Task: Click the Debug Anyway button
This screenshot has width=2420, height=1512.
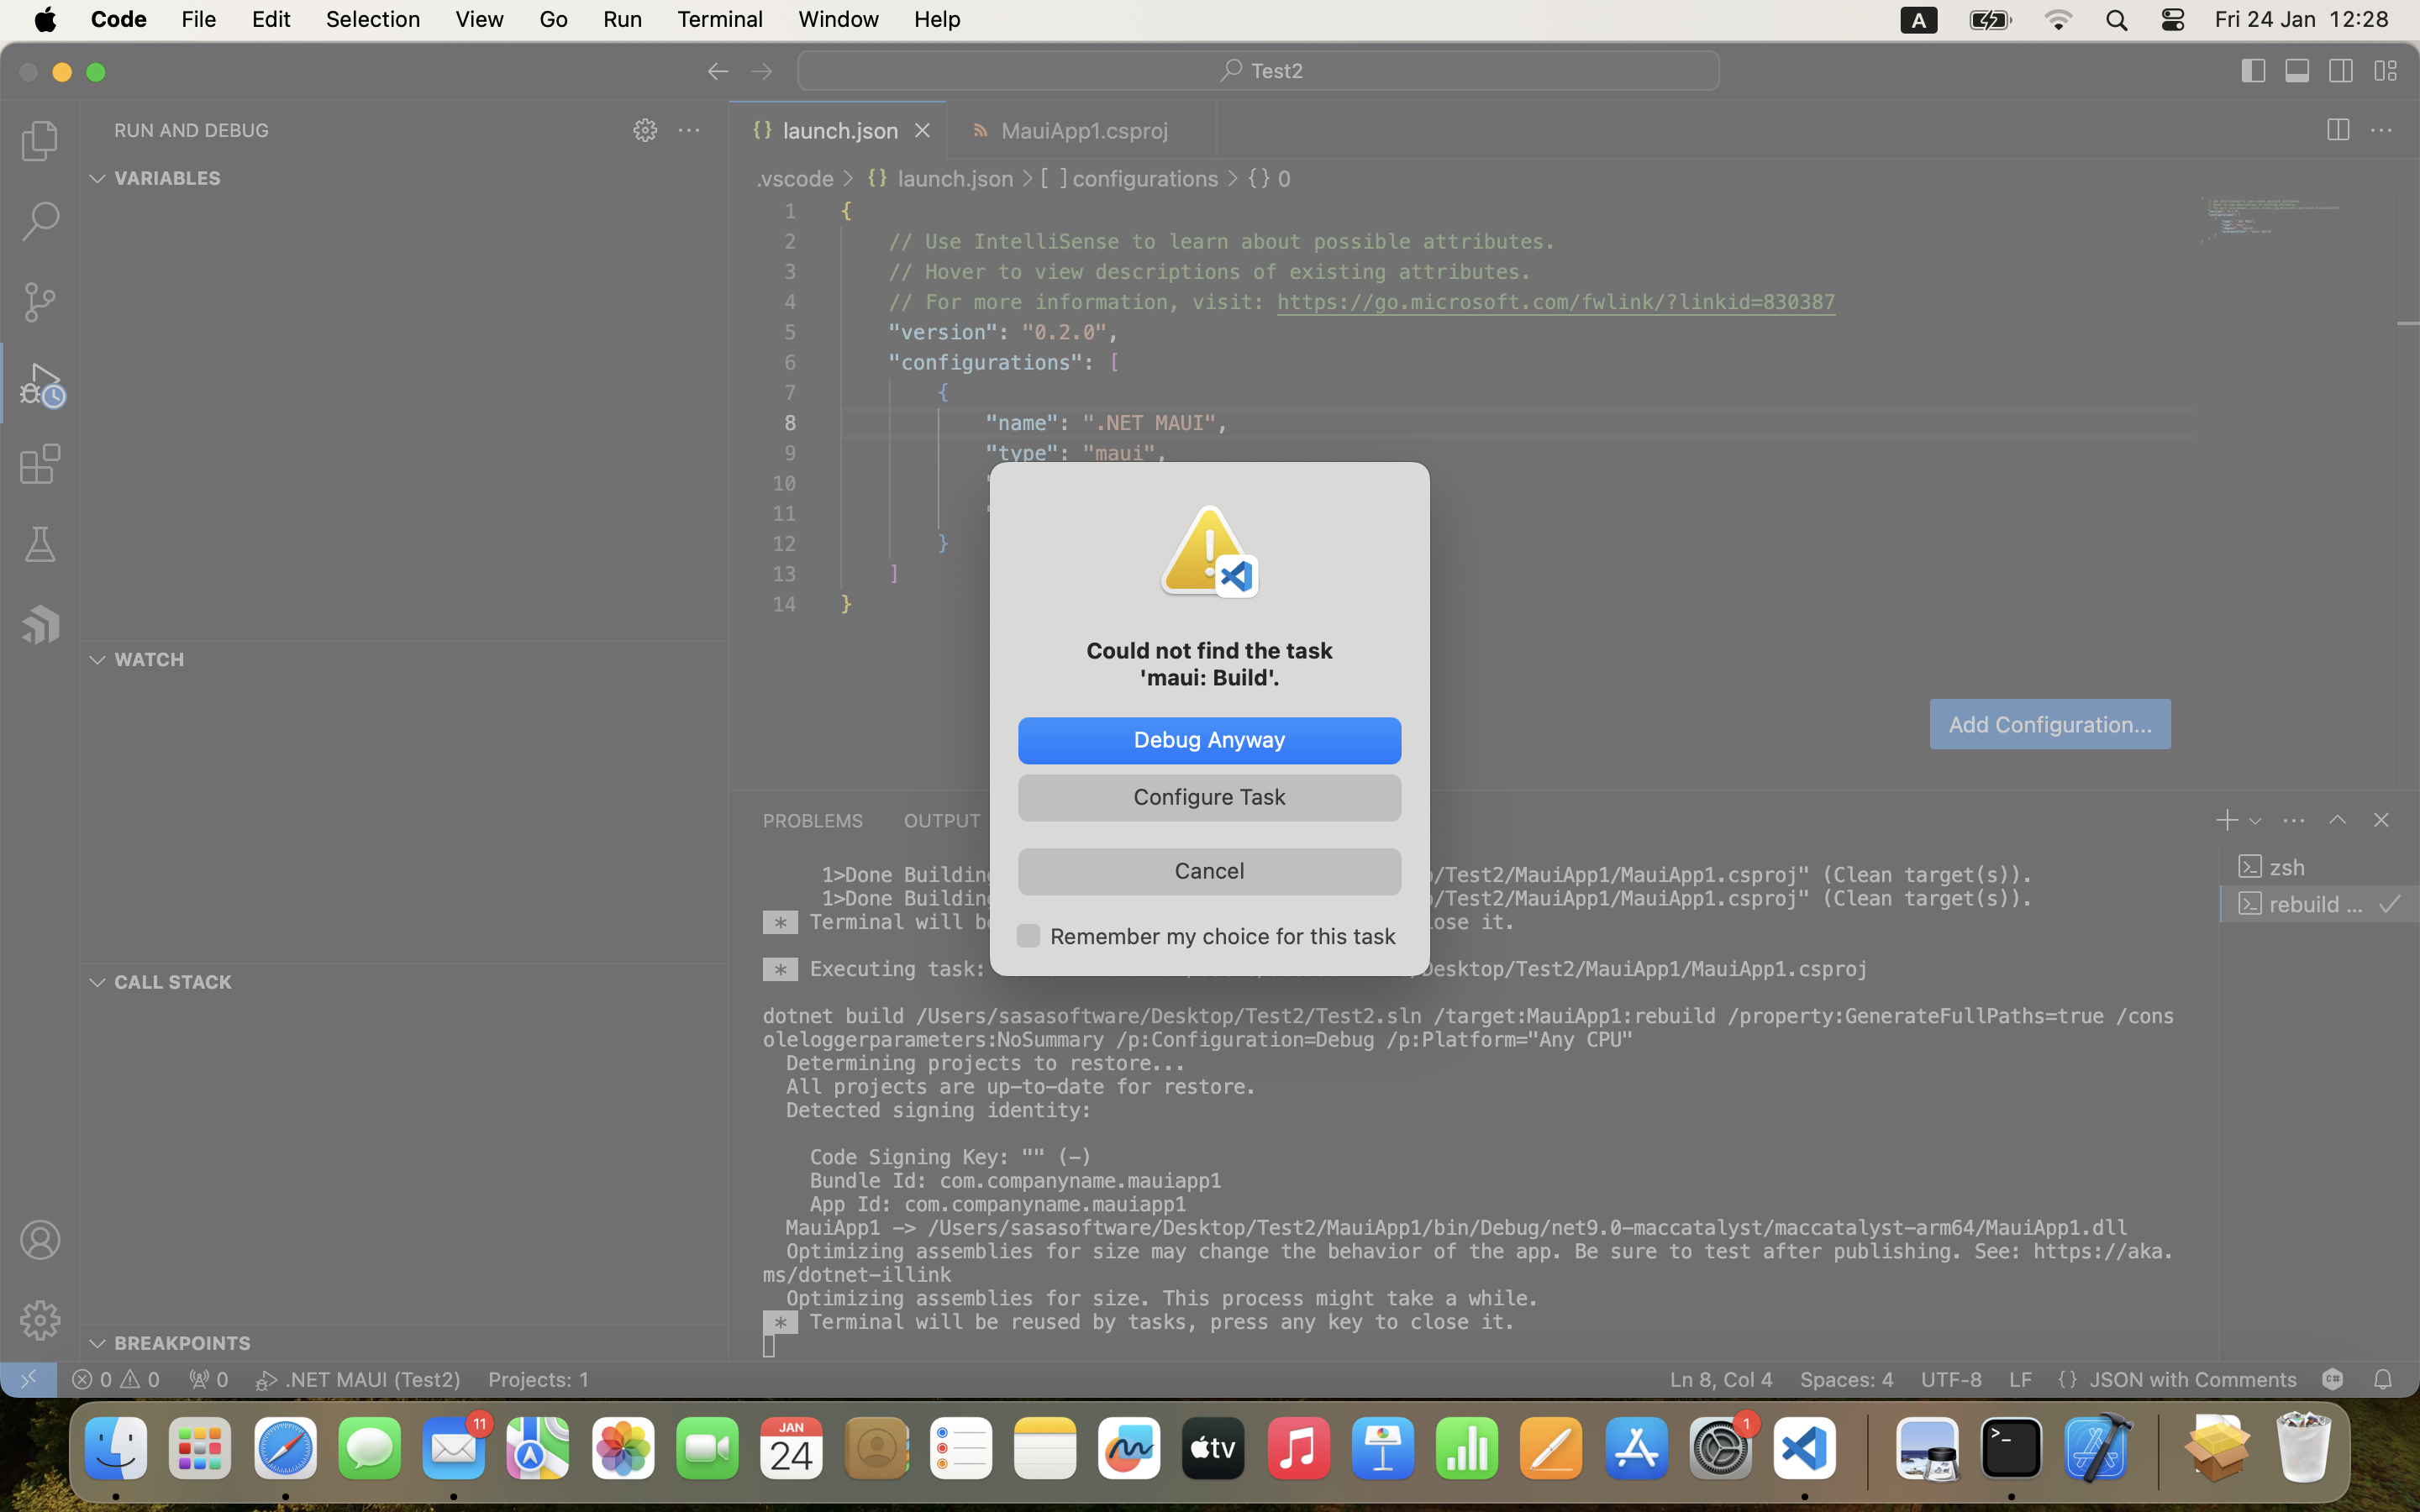Action: (1209, 740)
